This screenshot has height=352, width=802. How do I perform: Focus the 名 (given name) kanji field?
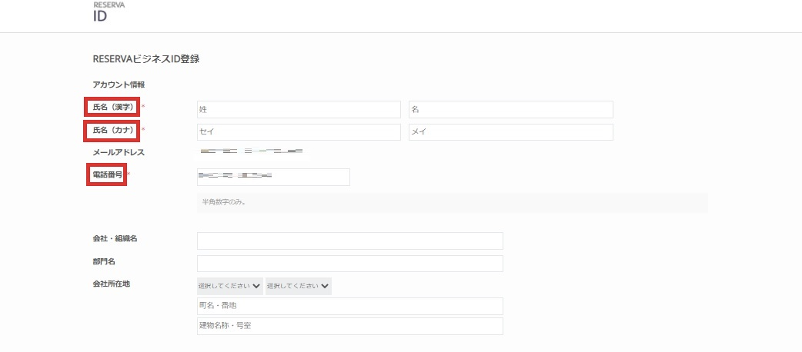(x=510, y=110)
